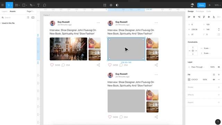Toggle layer visibility eye icon
This screenshot has width=222, height=125.
point(219,67)
